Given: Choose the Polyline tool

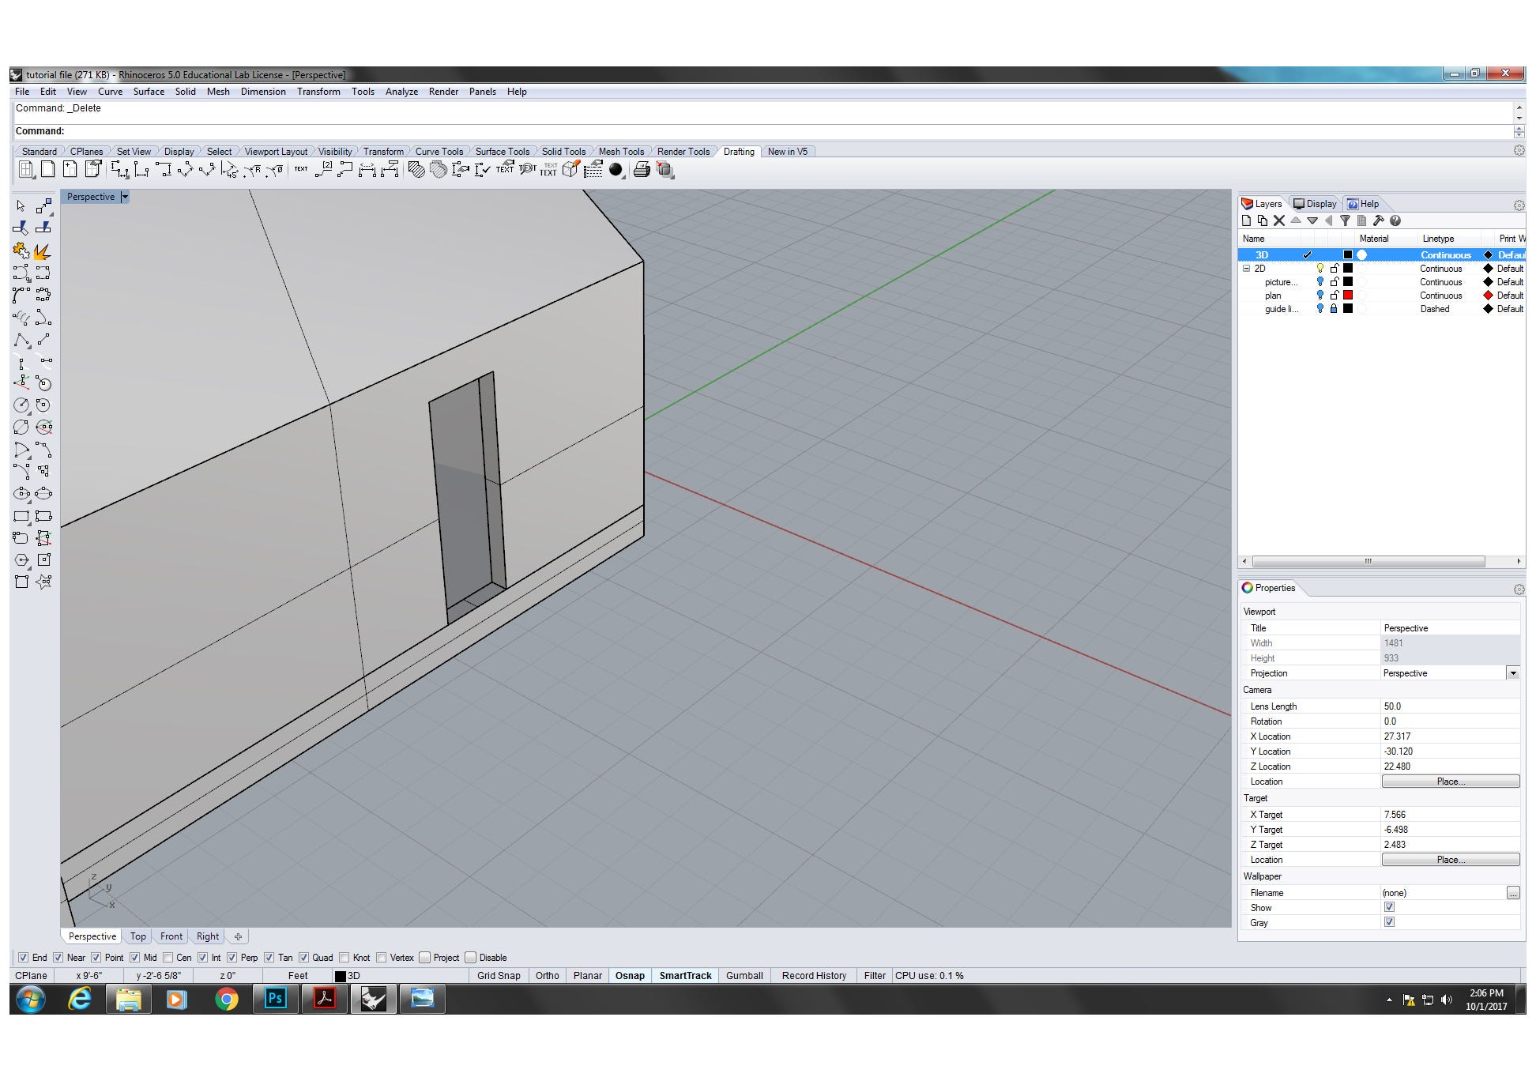Looking at the screenshot, I should pyautogui.click(x=21, y=341).
